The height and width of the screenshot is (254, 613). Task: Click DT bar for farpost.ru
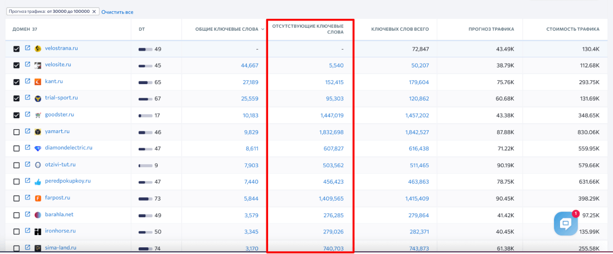[145, 199]
